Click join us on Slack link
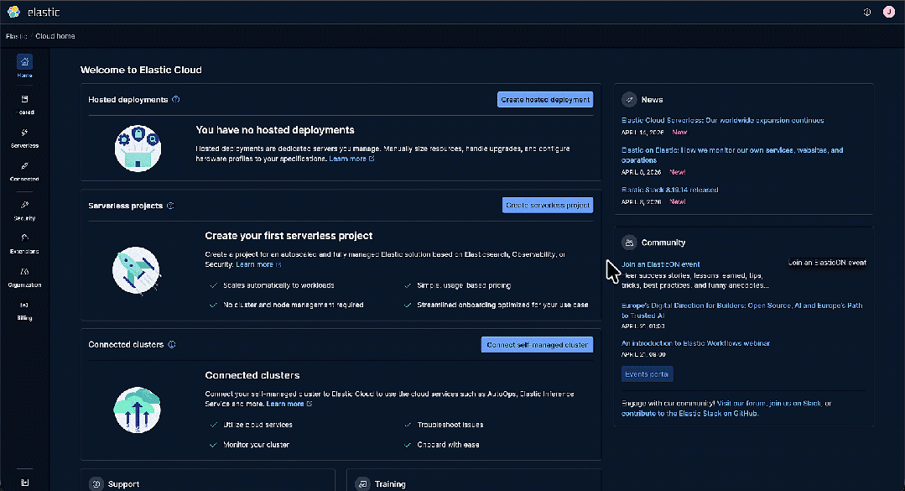The height and width of the screenshot is (491, 905). 795,403
